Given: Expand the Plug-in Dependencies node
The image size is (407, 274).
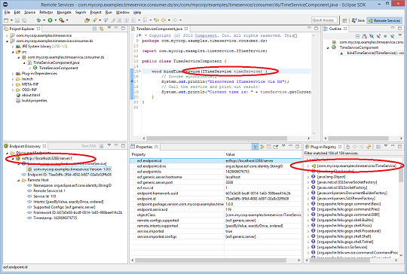Looking at the screenshot, I should pos(13,74).
